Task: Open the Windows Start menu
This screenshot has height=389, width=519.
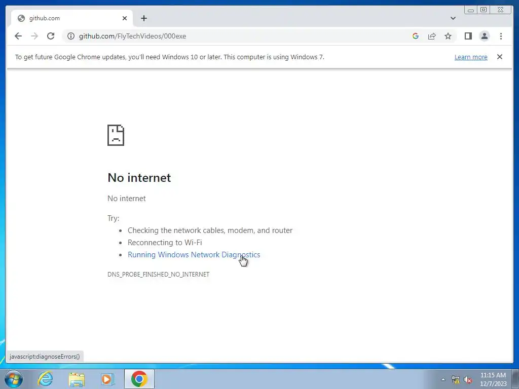Action: [14, 379]
